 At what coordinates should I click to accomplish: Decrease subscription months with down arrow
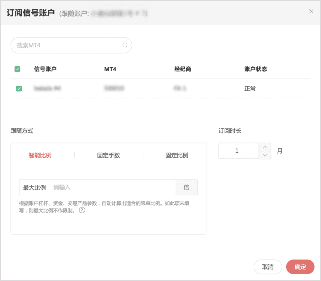(265, 155)
